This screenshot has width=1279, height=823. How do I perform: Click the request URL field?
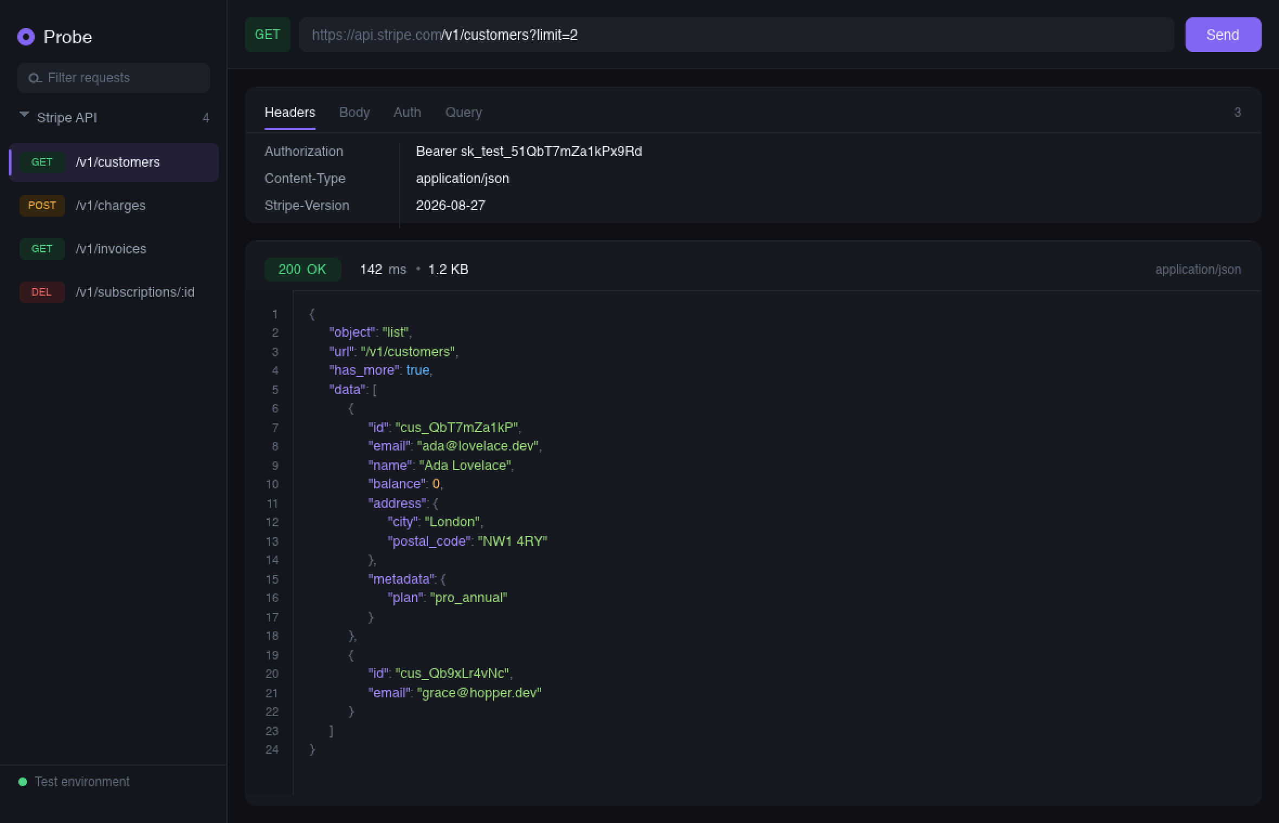point(737,35)
